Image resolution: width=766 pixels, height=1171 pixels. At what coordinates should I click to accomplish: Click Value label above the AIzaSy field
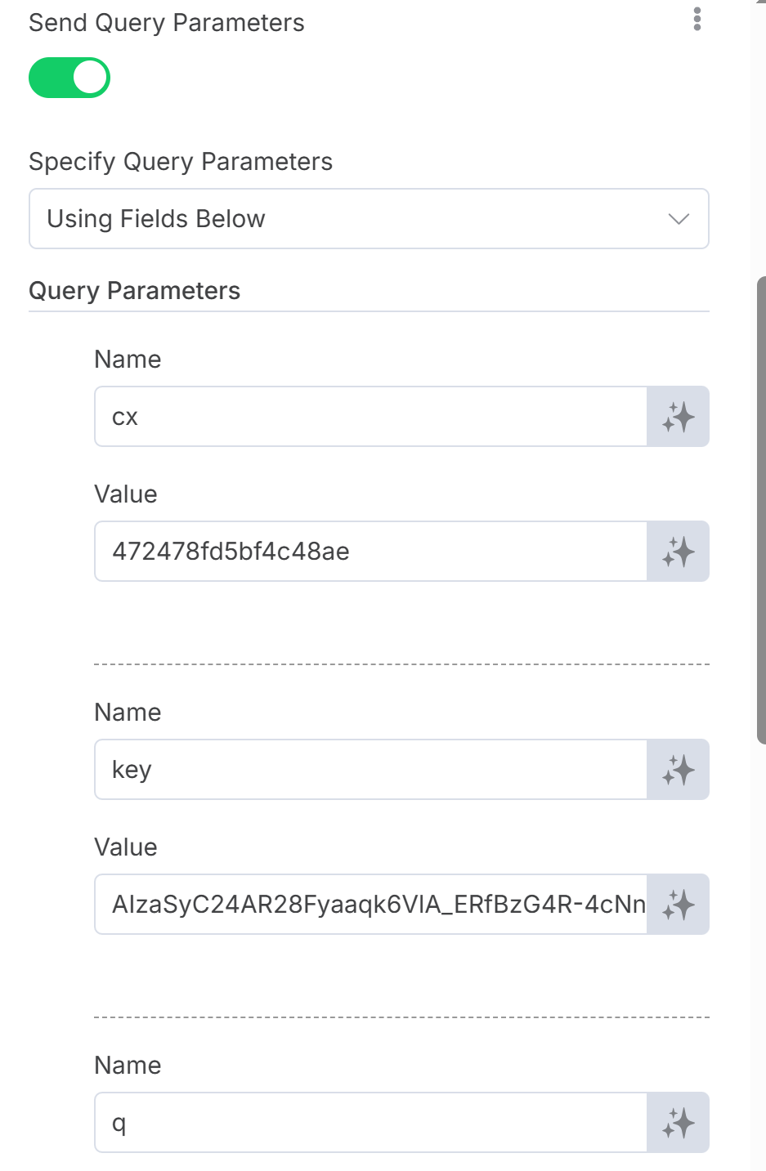point(126,847)
